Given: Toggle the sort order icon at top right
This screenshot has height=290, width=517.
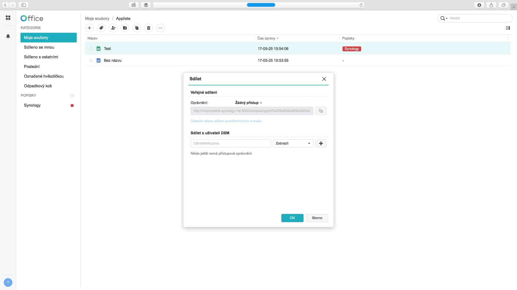Looking at the screenshot, I should click(508, 28).
